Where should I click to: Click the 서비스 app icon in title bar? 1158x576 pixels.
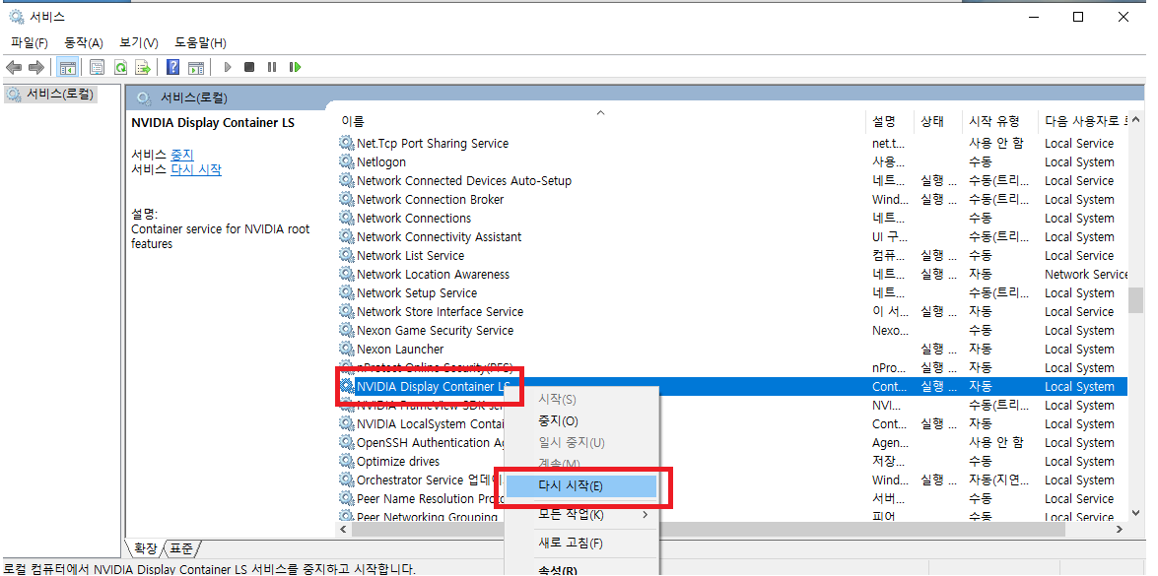(16, 16)
